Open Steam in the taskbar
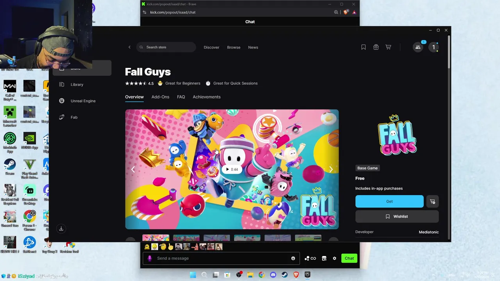 pyautogui.click(x=285, y=275)
